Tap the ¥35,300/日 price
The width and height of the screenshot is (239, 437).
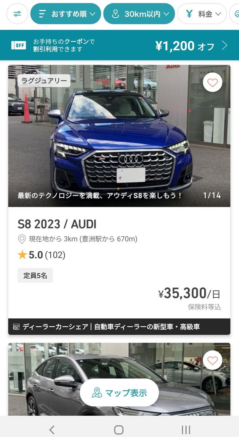click(x=189, y=294)
